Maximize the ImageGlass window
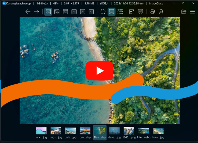Screen dimensions: 198x143 183,3
